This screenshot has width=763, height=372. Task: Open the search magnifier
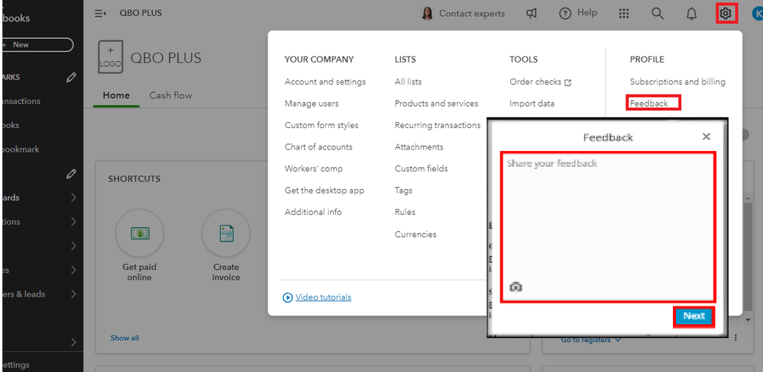tap(658, 14)
